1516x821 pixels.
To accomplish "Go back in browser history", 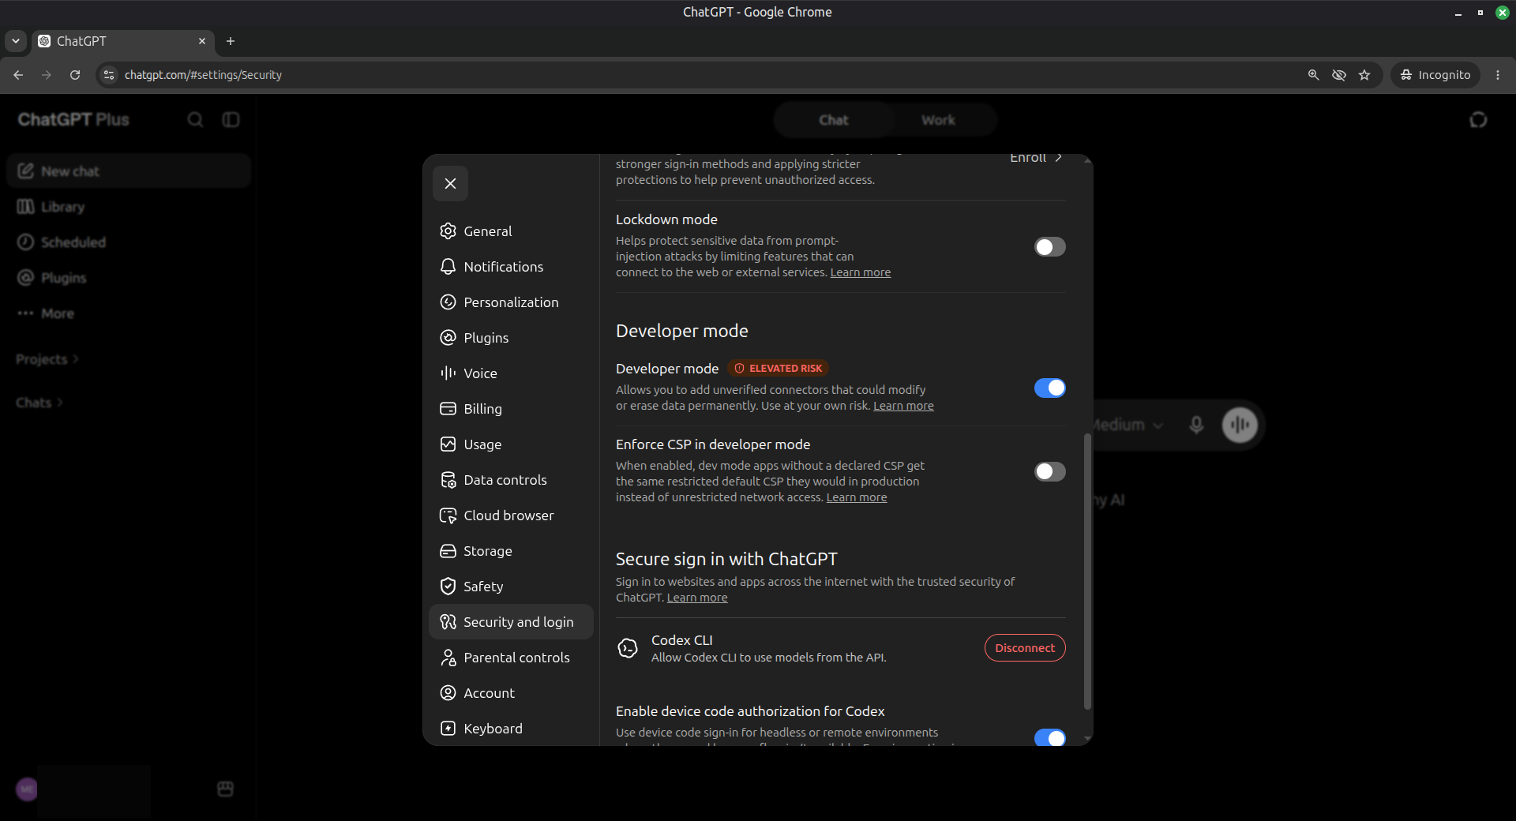I will click(x=18, y=75).
